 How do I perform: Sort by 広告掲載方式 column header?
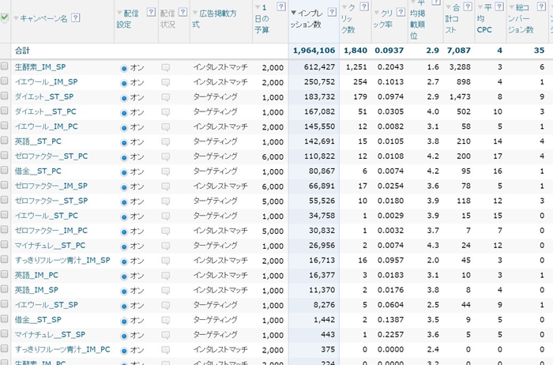point(214,19)
